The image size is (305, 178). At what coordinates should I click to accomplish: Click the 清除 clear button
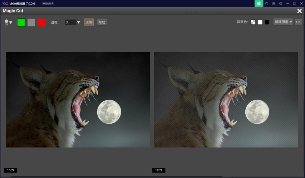click(88, 22)
